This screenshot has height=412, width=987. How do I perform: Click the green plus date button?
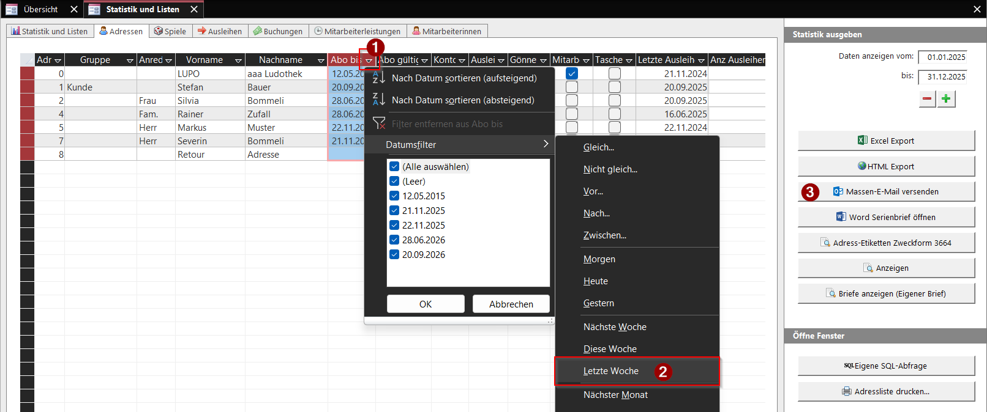pos(946,99)
